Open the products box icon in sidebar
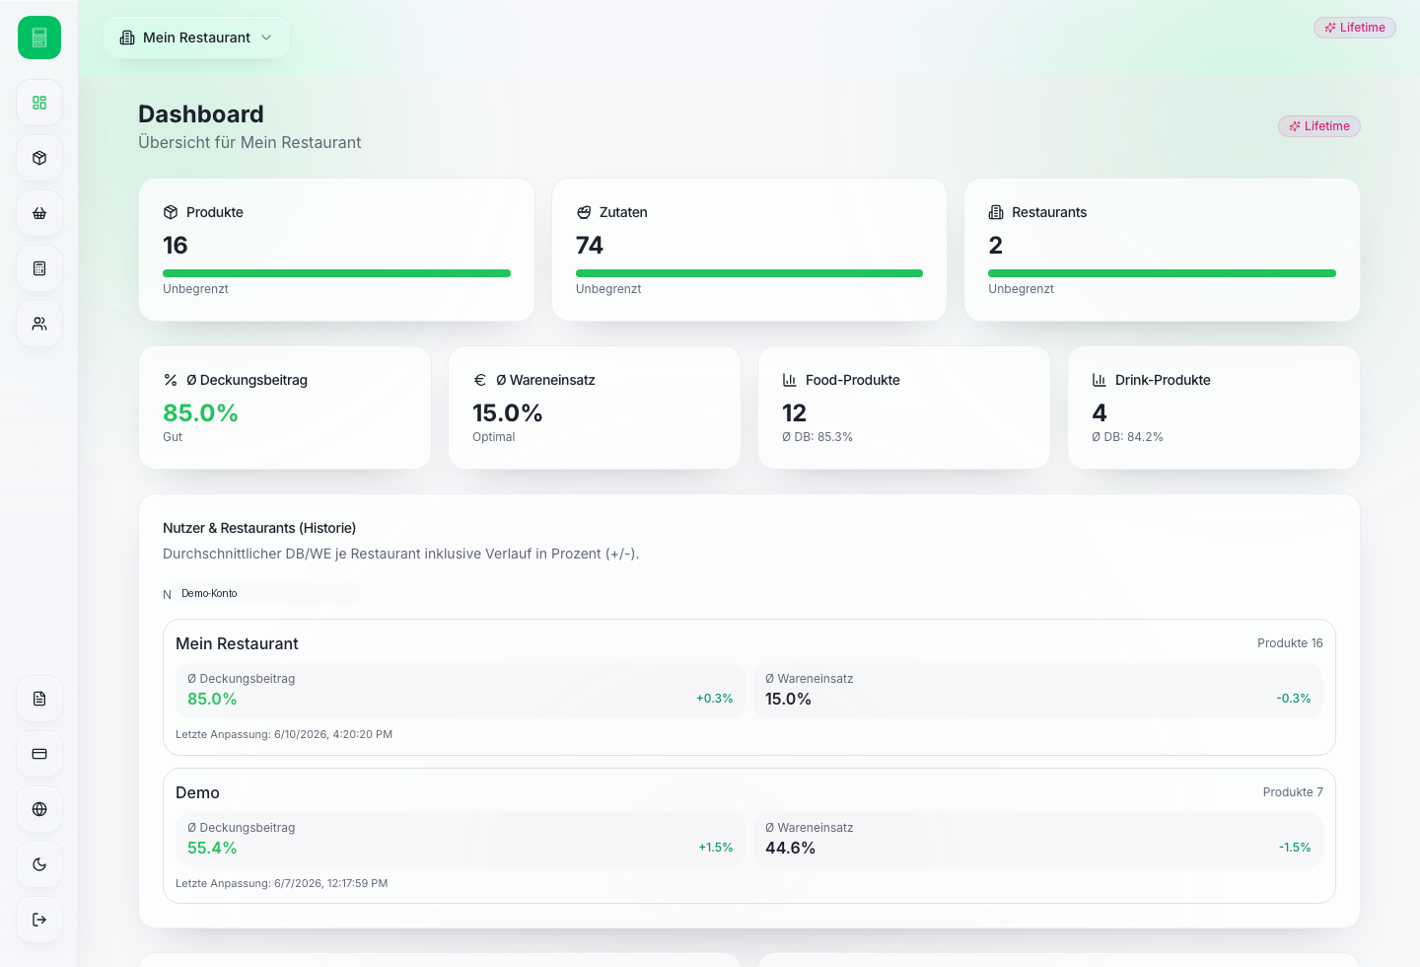This screenshot has height=967, width=1420. point(39,158)
